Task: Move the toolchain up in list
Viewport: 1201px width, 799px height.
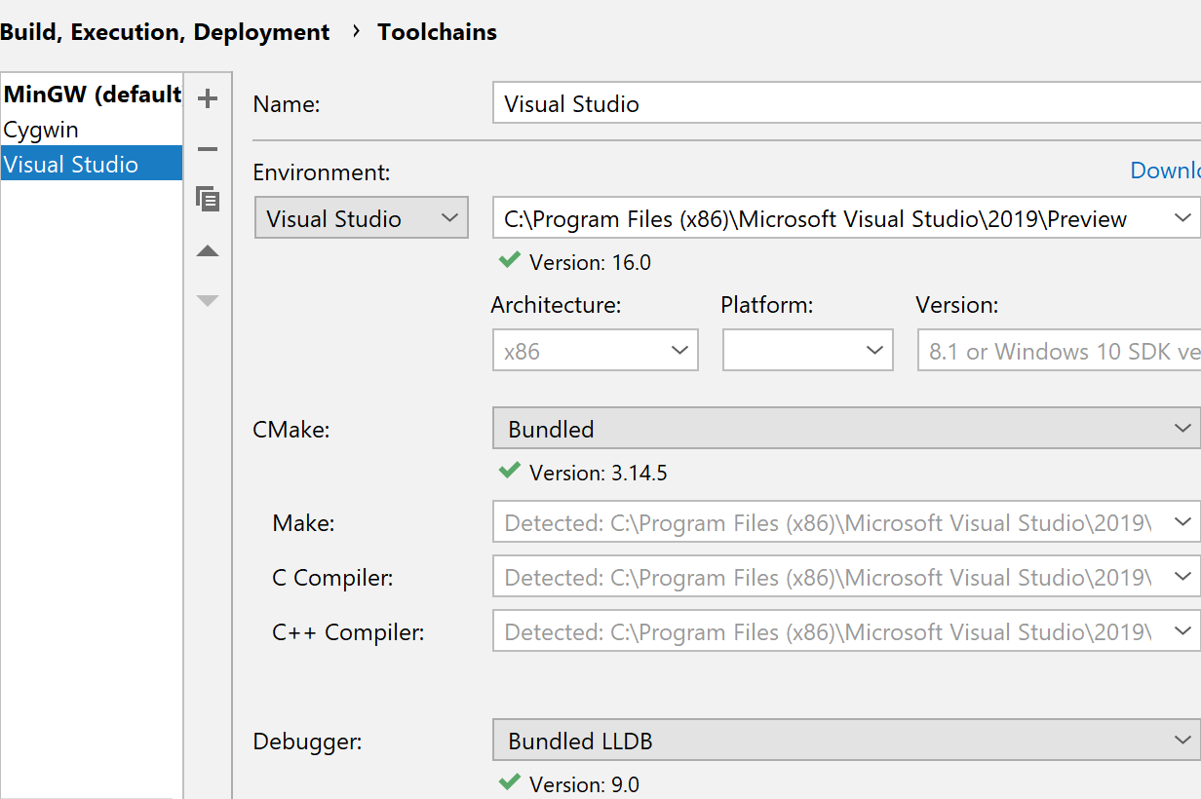Action: click(208, 251)
